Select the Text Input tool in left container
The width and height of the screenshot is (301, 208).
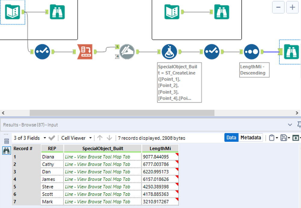(12, 12)
